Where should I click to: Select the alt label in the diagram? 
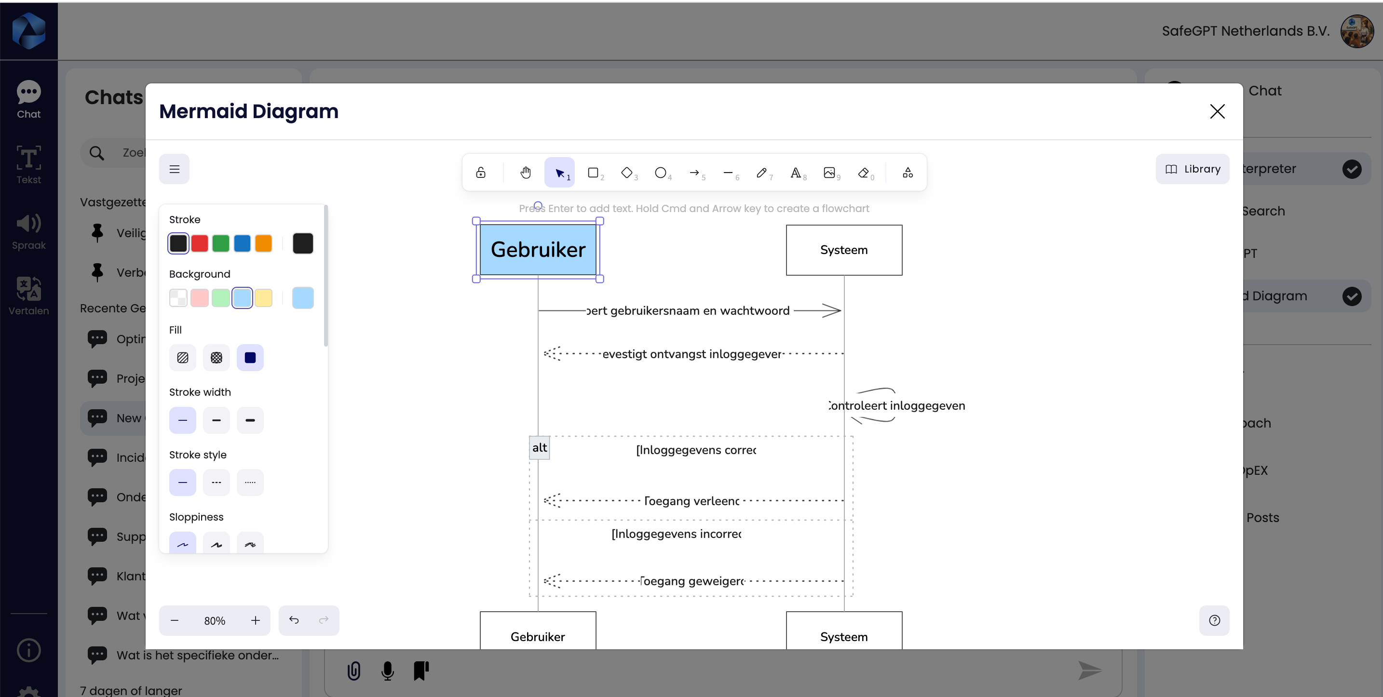pyautogui.click(x=540, y=447)
